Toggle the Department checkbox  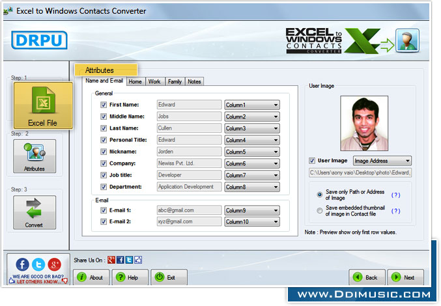[104, 187]
